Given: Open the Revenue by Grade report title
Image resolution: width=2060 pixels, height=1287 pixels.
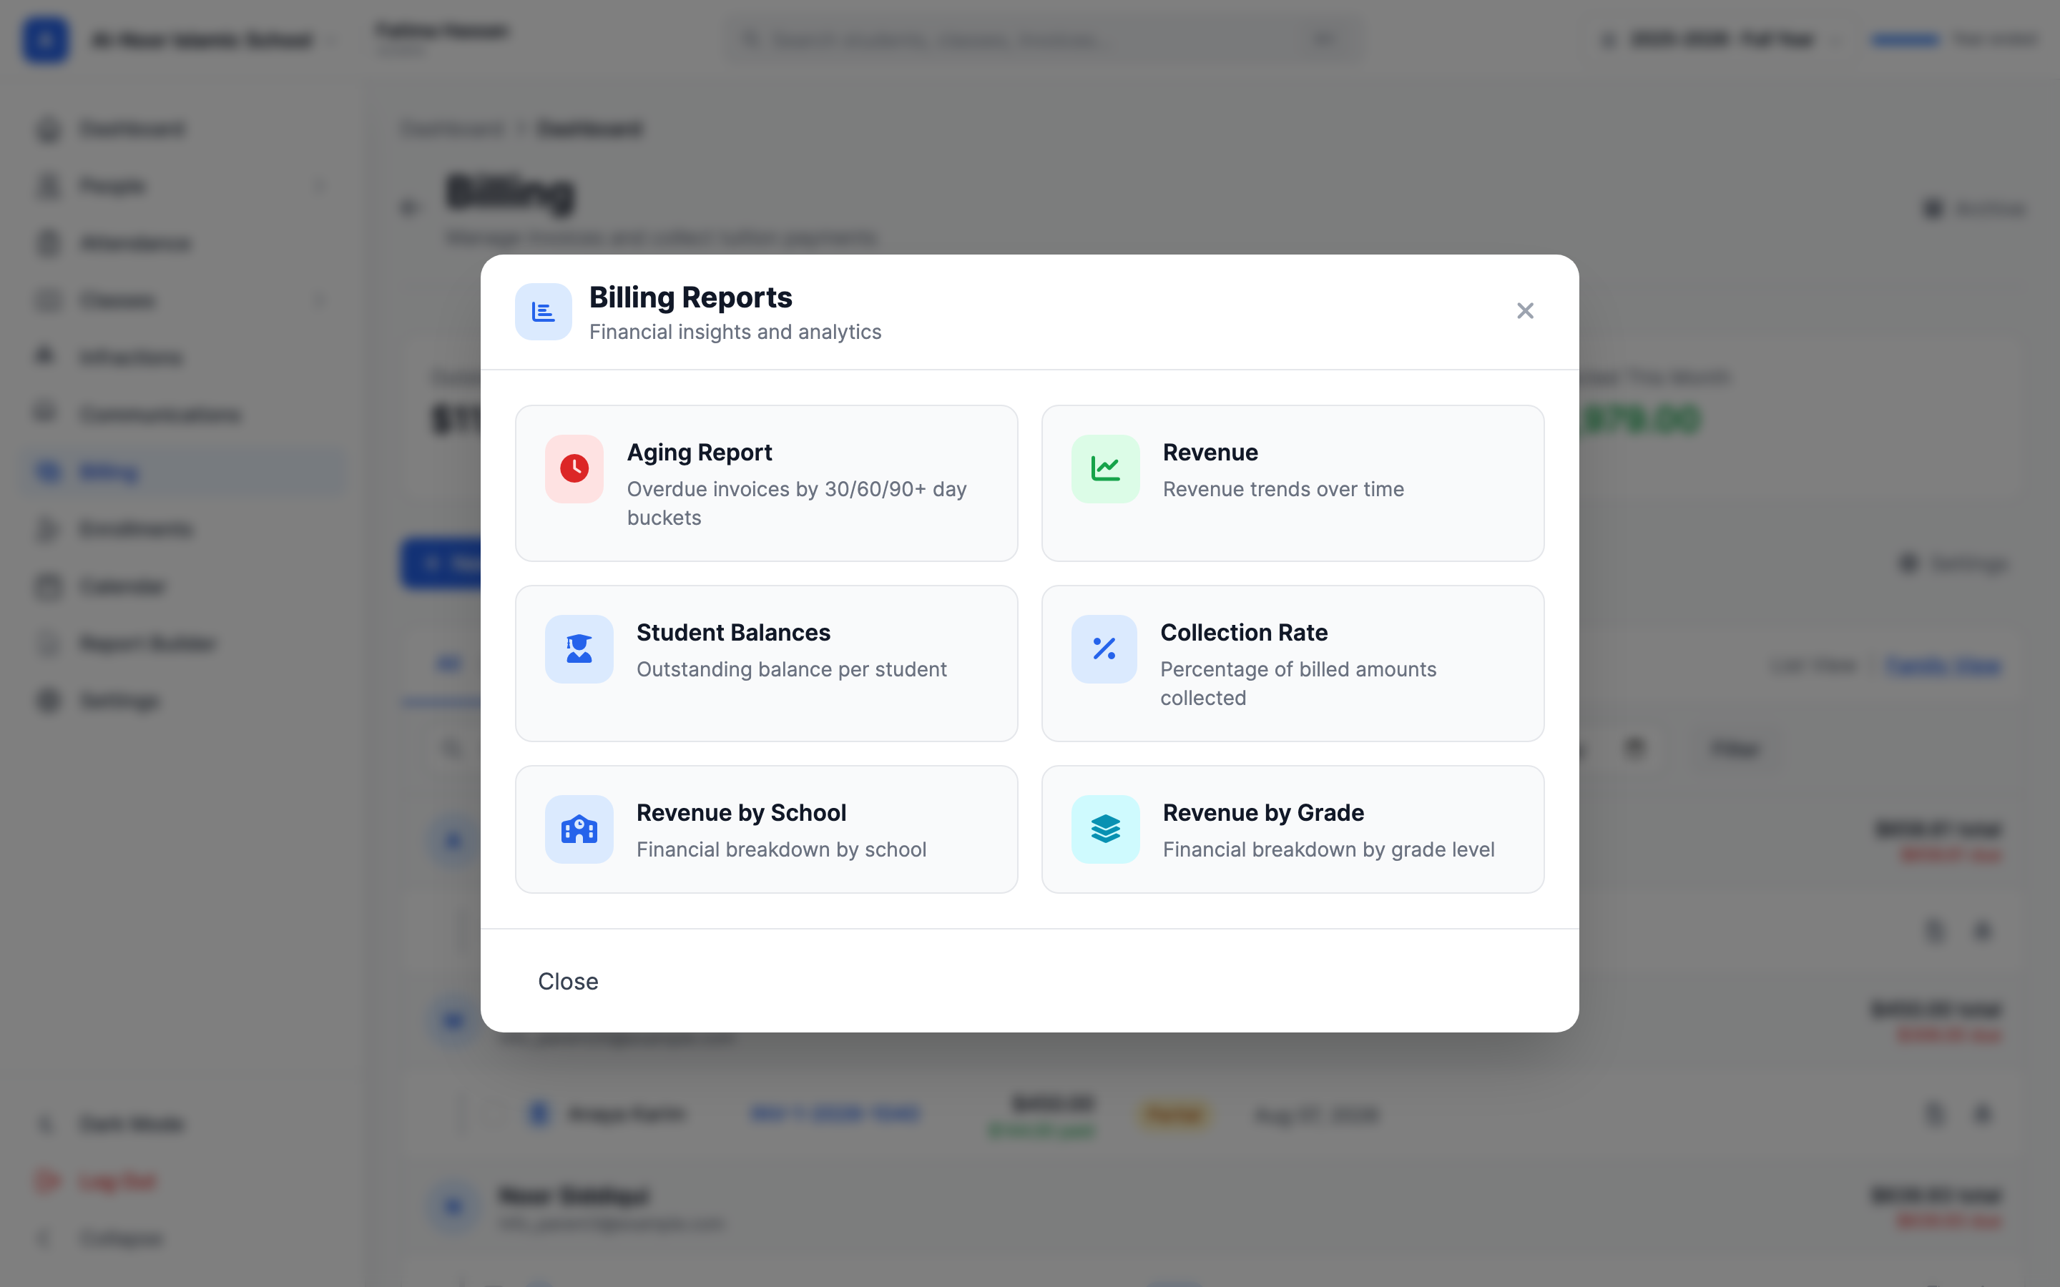Looking at the screenshot, I should [1263, 813].
